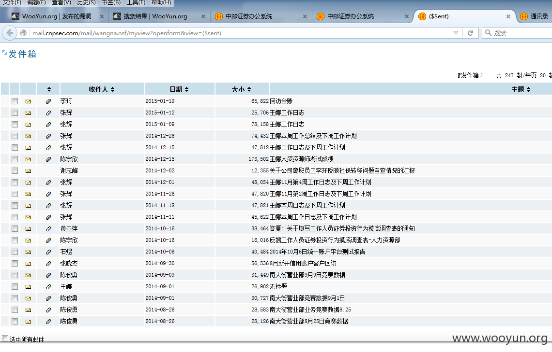The width and height of the screenshot is (552, 352).
Task: Click paperclip for the 南大街营业部8月25日竞赛数据 mail
Action: tap(48, 322)
